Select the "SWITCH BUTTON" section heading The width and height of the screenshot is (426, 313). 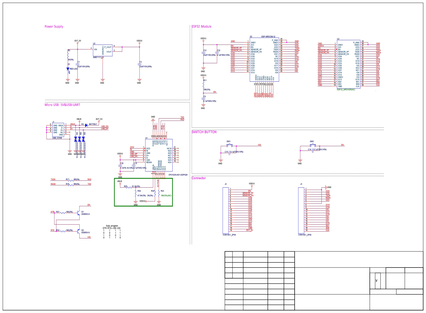[x=204, y=132]
